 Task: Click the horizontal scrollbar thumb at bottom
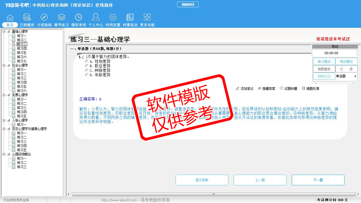tap(214, 194)
